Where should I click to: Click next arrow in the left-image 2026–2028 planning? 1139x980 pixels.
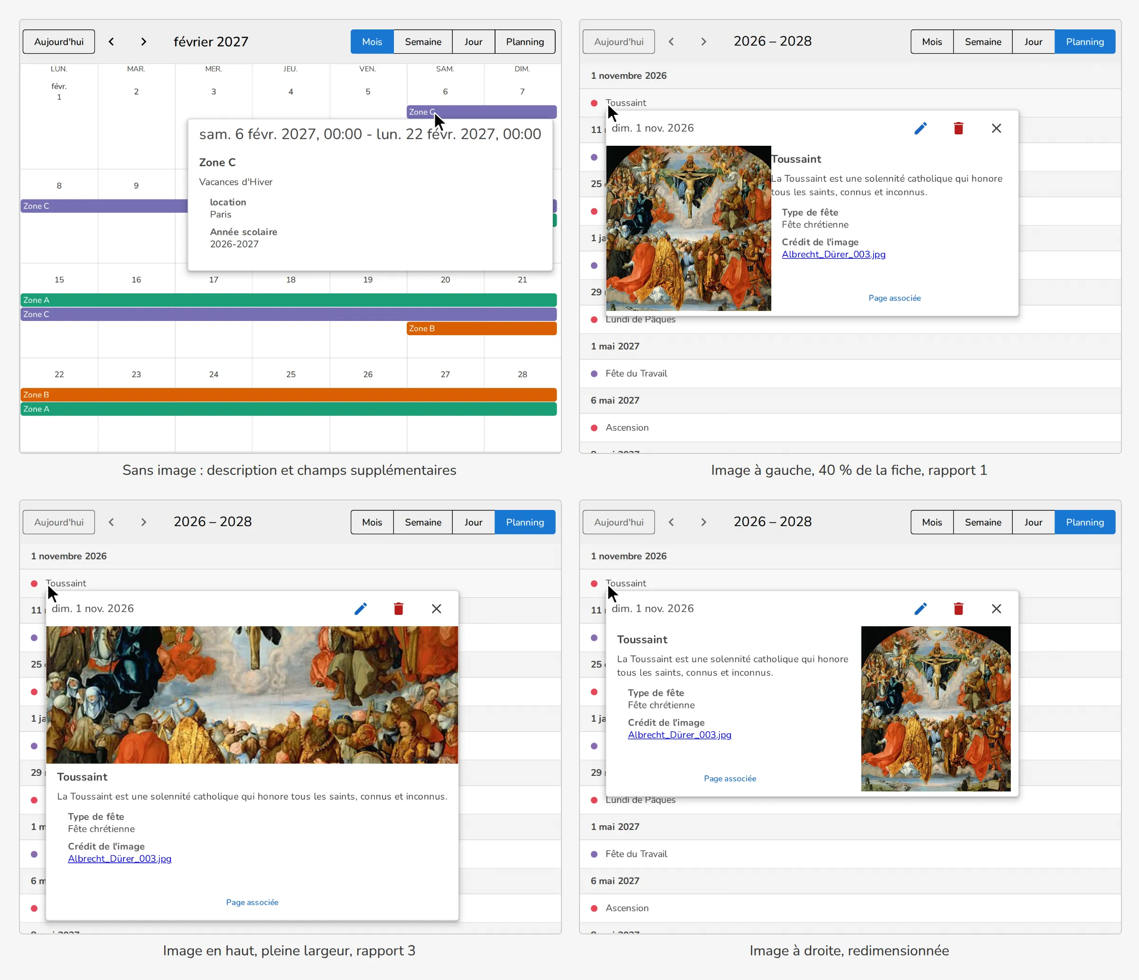point(704,42)
